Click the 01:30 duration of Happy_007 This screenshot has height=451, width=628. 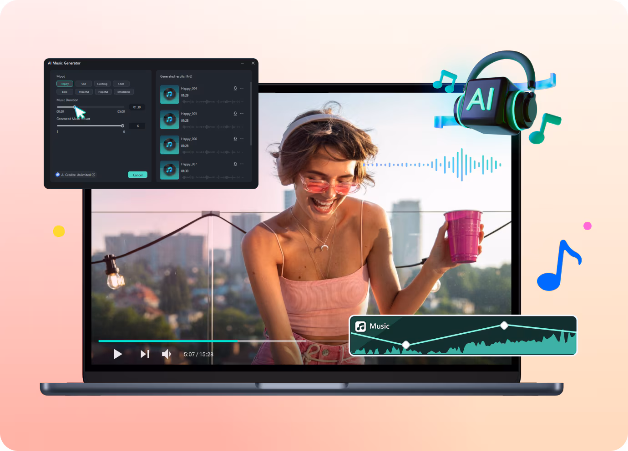point(185,171)
